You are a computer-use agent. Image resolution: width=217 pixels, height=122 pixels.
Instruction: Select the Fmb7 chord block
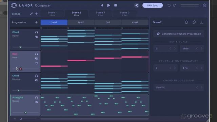point(81,22)
